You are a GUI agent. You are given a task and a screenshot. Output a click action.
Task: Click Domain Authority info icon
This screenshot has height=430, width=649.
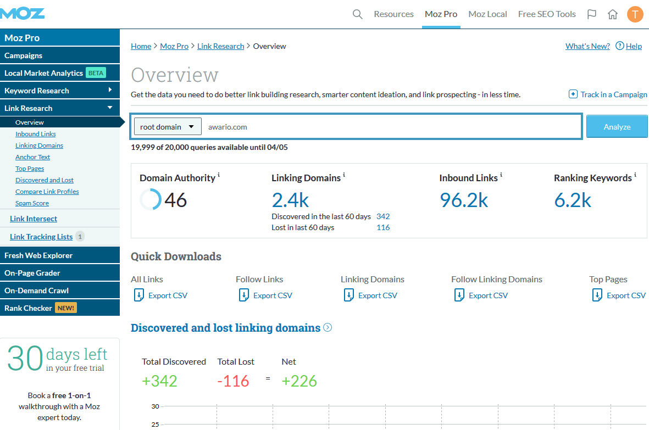(x=219, y=175)
